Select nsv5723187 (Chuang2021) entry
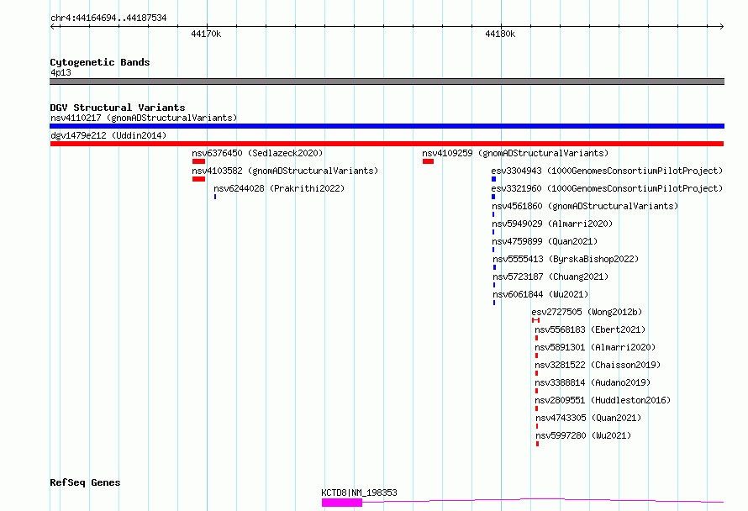 (x=550, y=277)
